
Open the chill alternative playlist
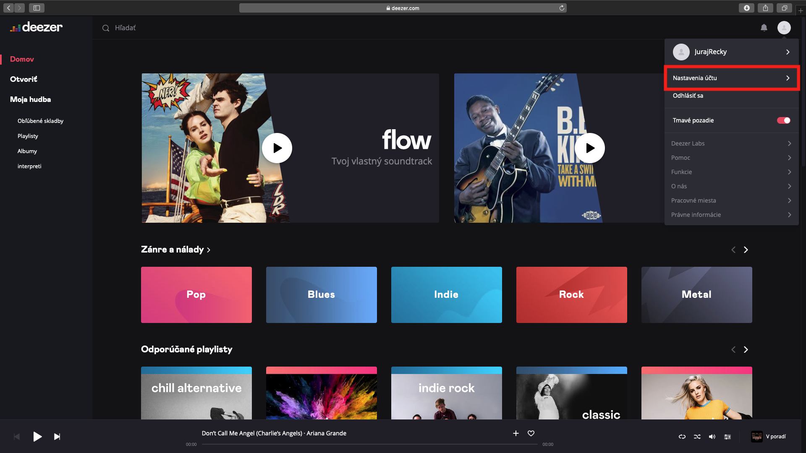coord(196,393)
